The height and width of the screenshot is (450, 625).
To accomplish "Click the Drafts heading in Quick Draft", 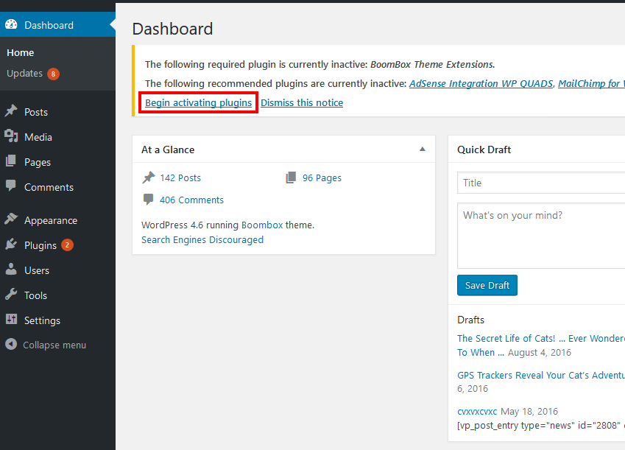I will [470, 320].
